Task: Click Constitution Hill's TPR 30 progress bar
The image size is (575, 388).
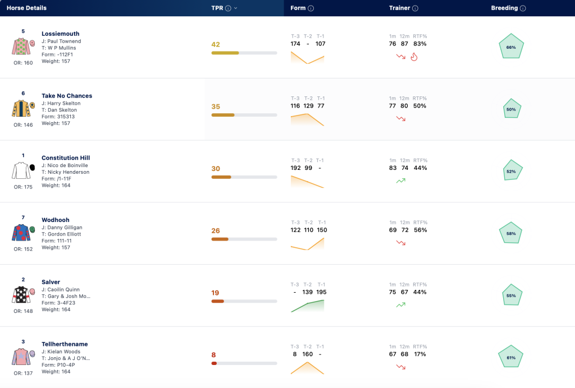Action: (244, 177)
